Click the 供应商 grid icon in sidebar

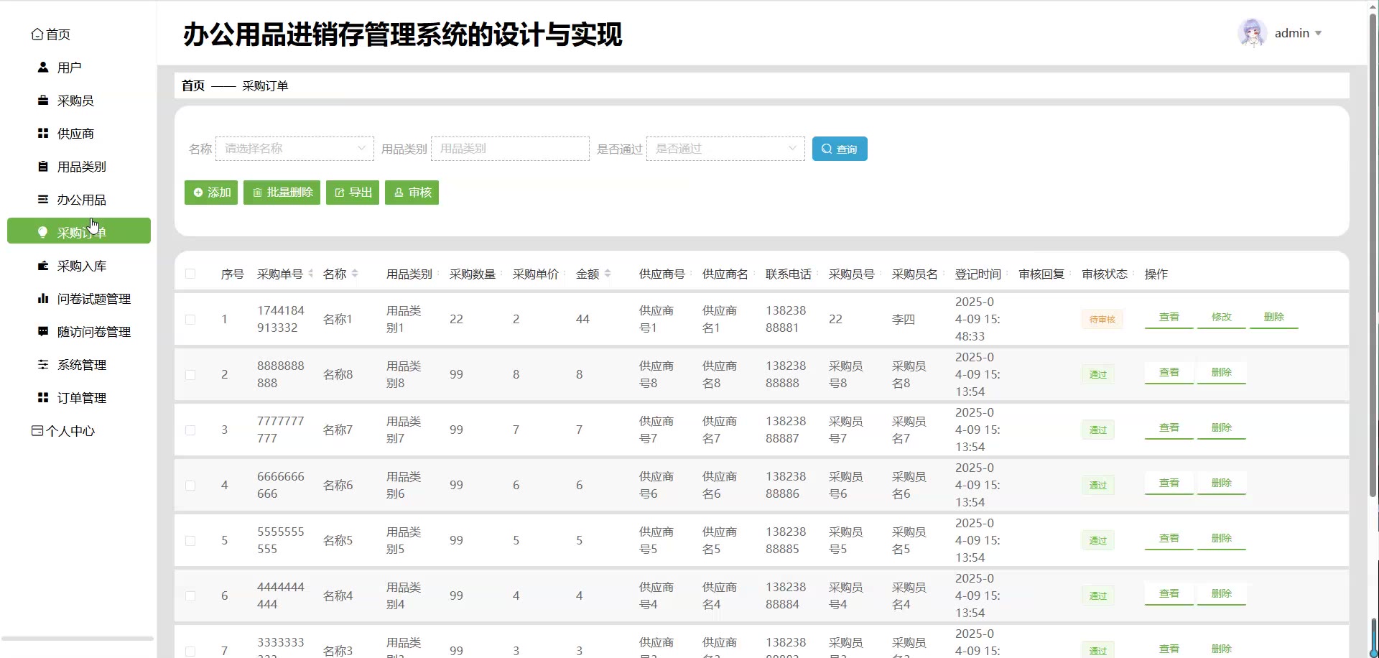[43, 134]
